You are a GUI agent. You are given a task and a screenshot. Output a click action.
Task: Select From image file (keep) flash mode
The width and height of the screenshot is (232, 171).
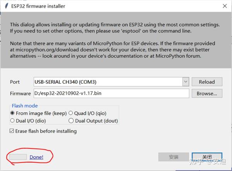(13, 113)
